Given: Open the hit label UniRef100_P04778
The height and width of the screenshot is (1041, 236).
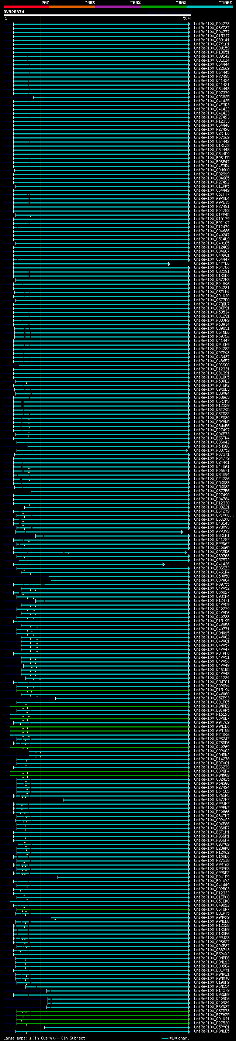Looking at the screenshot, I should click(x=212, y=24).
